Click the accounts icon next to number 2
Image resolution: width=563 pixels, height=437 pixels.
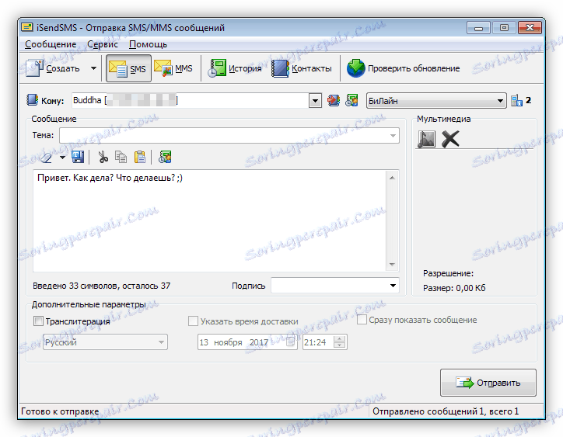pyautogui.click(x=516, y=100)
